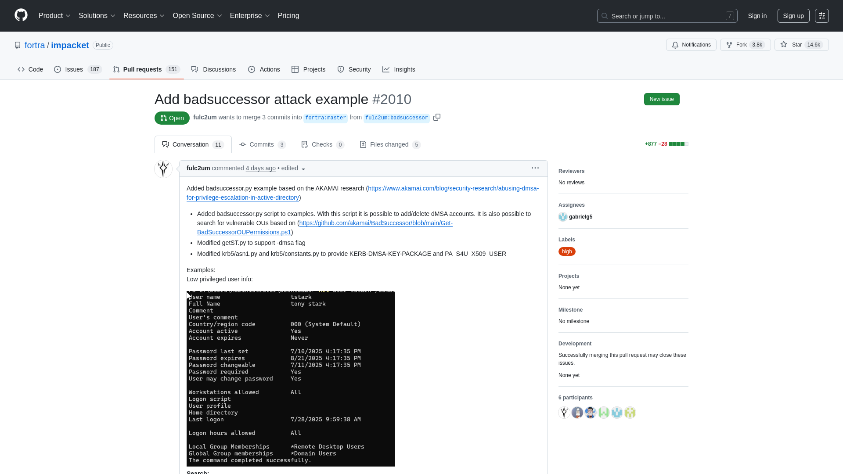This screenshot has width=843, height=474.
Task: Open the fulc2um:badsuccessor head branch link
Action: click(396, 118)
